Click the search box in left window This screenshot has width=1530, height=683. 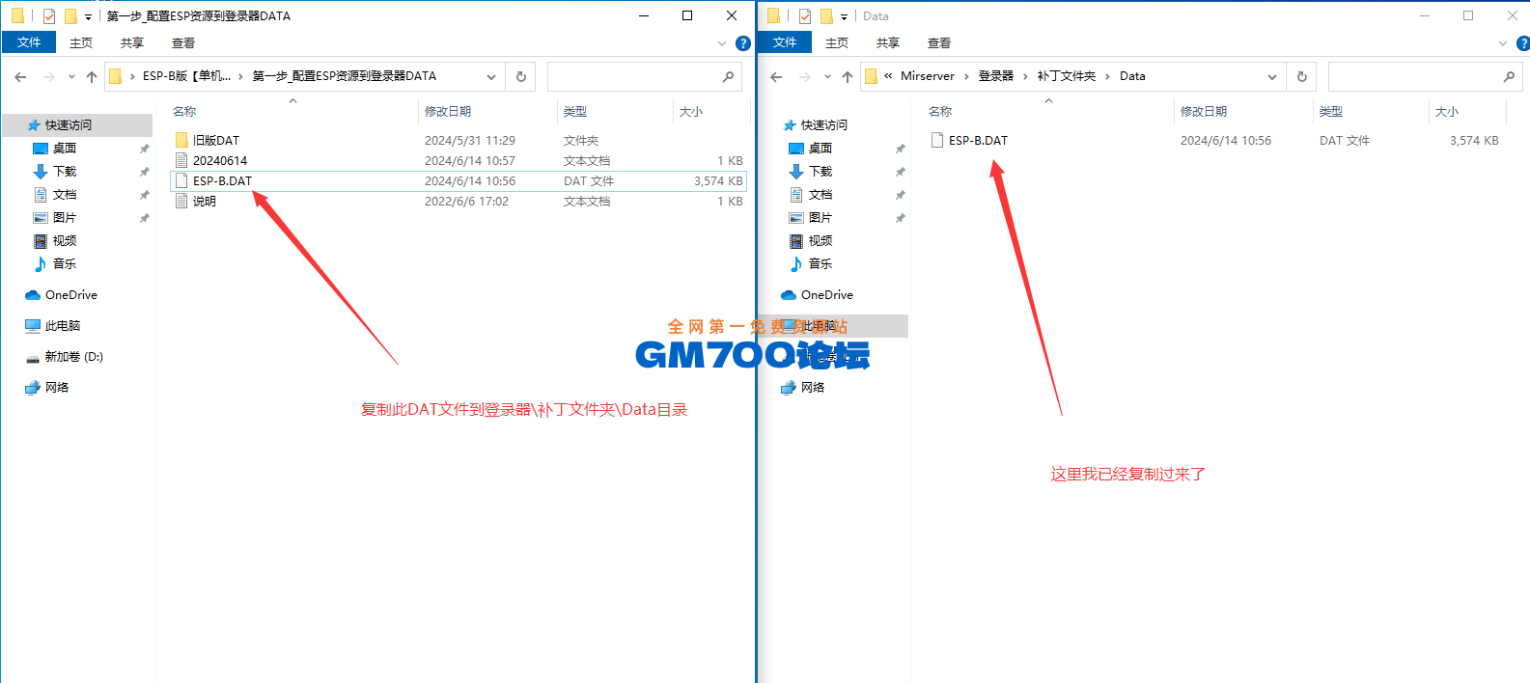click(632, 76)
